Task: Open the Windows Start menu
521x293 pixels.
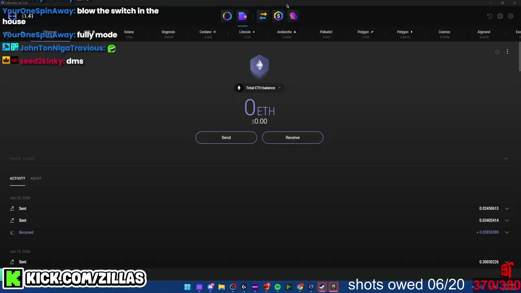Action: tap(187, 287)
